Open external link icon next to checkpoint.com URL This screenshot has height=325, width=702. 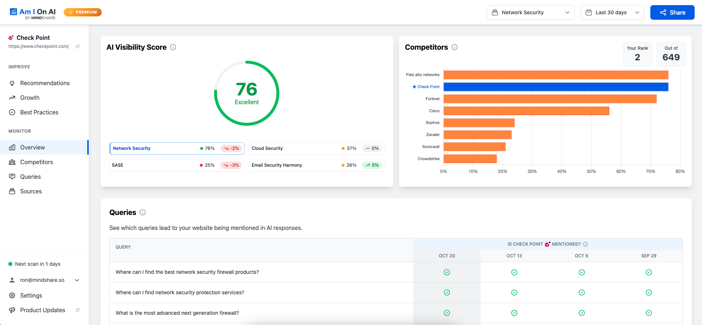pos(78,46)
